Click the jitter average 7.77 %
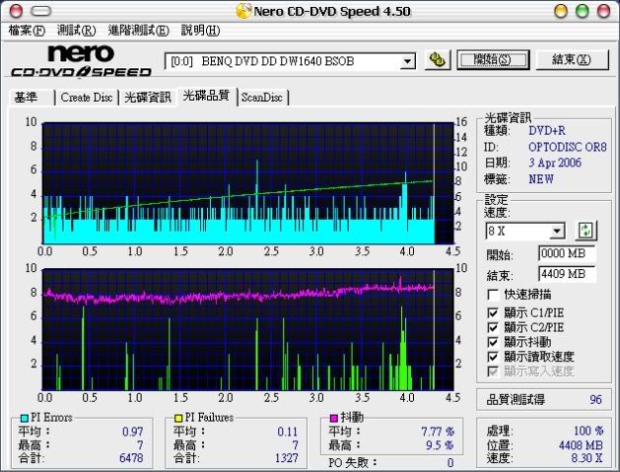Viewport: 620px width, 472px height. tap(438, 432)
